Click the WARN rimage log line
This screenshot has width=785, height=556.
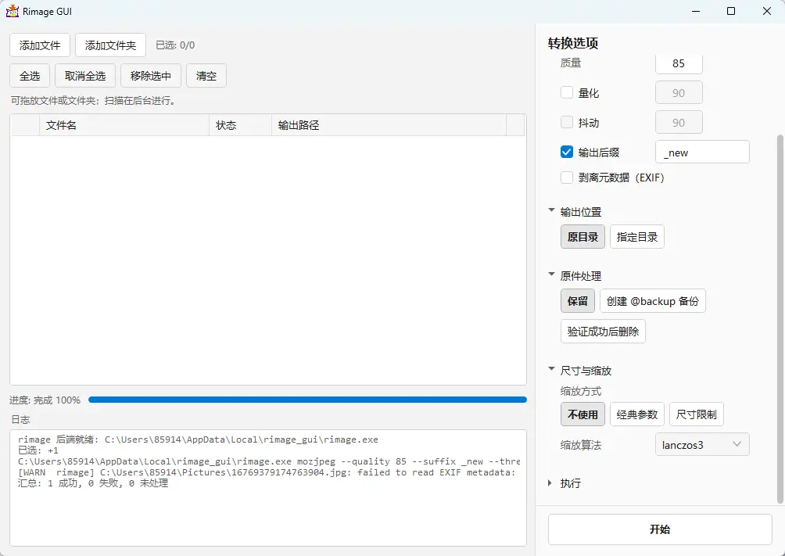tap(267, 472)
